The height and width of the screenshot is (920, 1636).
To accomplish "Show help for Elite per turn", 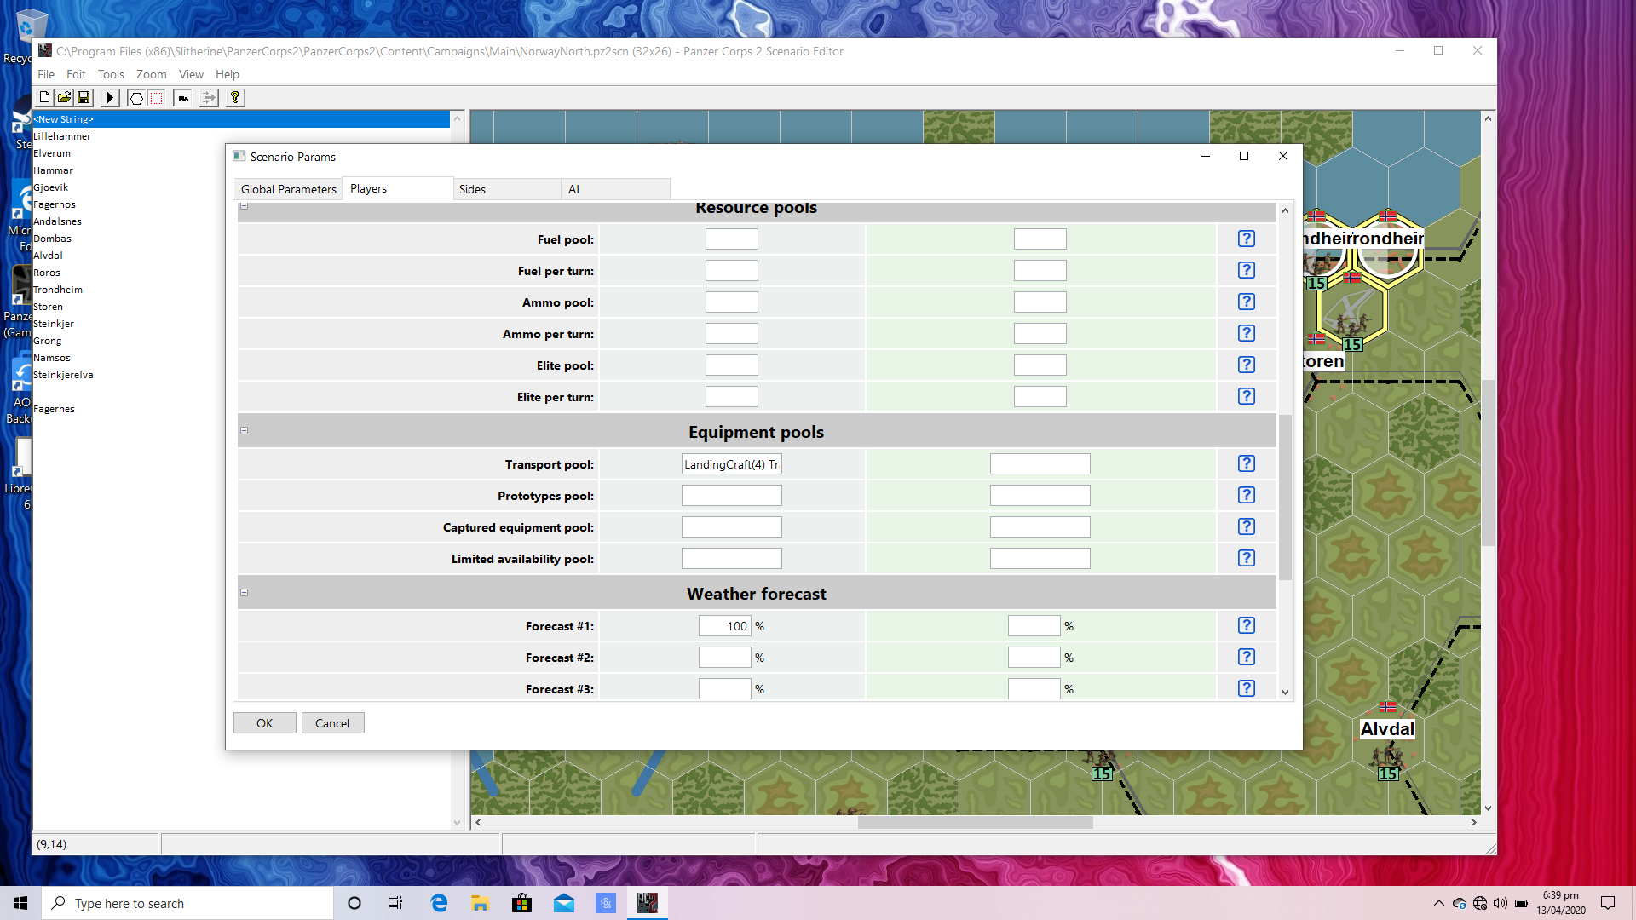I will [1246, 397].
